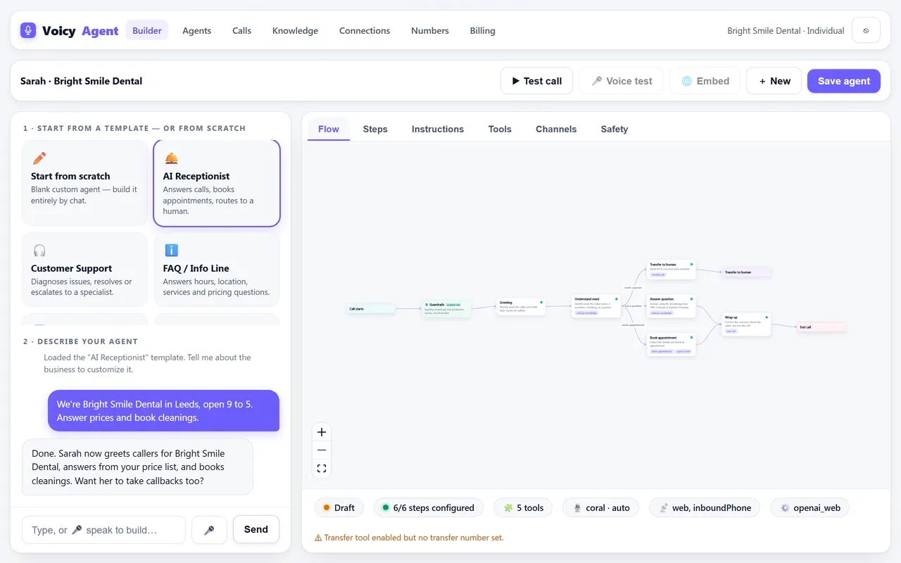Switch to the Flow tab
The width and height of the screenshot is (901, 563).
point(329,129)
